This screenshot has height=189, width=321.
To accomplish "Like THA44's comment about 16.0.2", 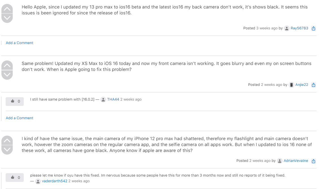I will (14, 101).
